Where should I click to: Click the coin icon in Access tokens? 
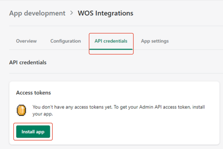(x=22, y=110)
